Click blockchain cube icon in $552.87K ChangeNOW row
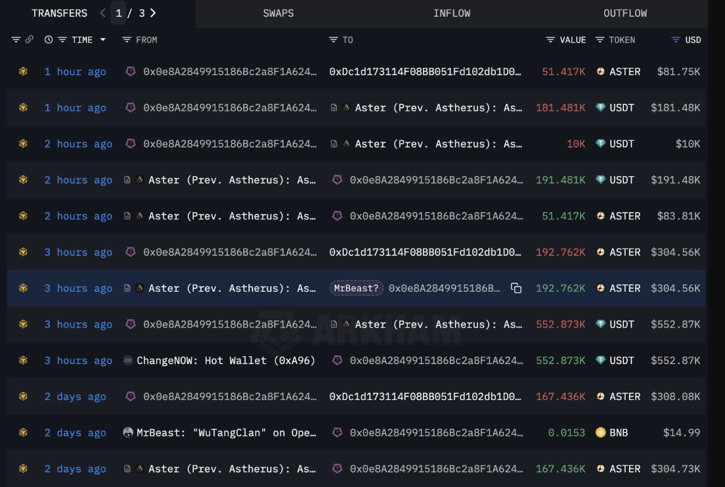725x487 pixels. [23, 361]
